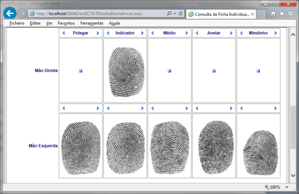299x194 pixels.
Task: Click the Mão Esquerda row label
Action: pos(43,145)
